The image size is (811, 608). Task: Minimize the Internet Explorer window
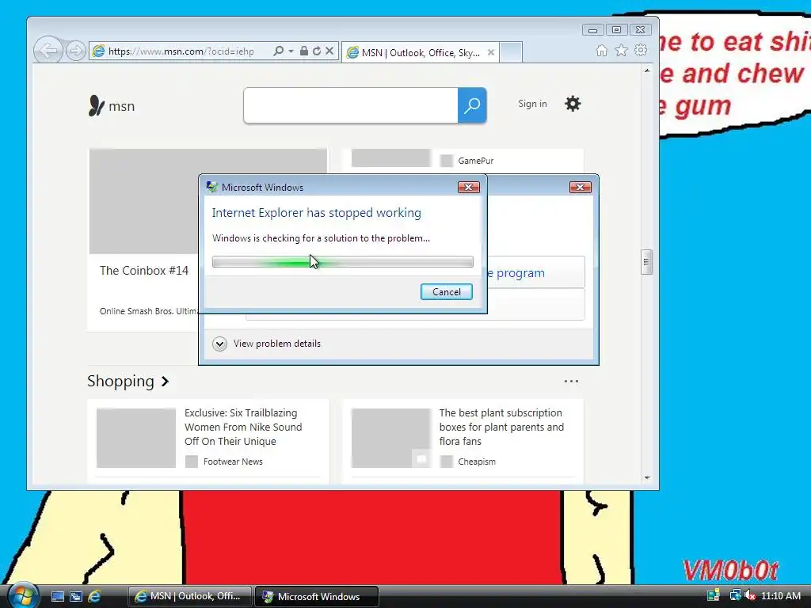592,30
